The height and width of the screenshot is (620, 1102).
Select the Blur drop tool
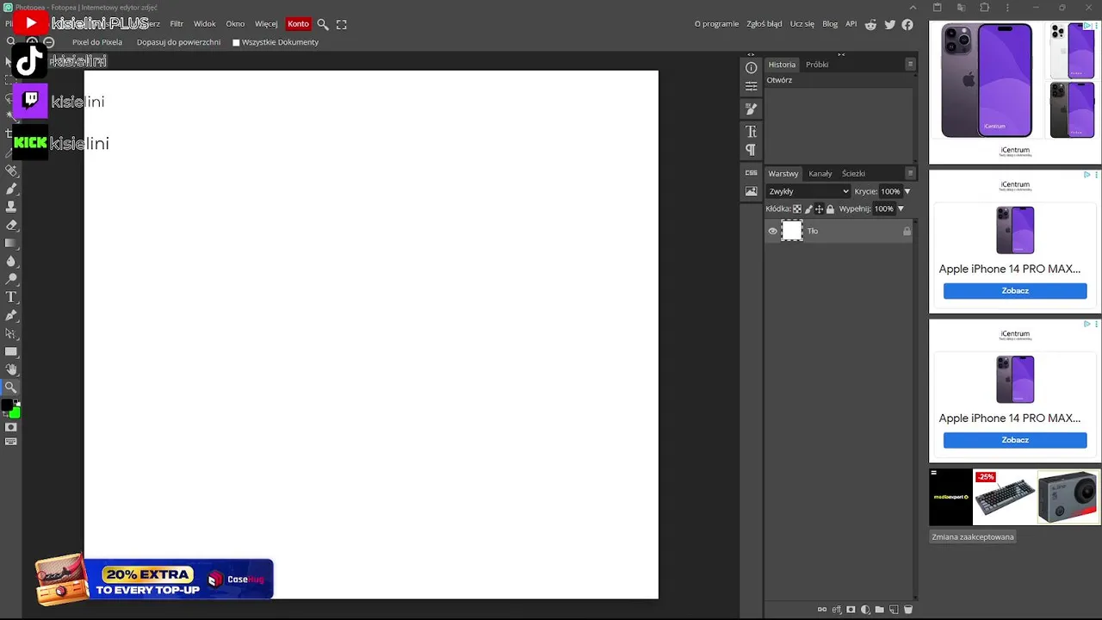(x=11, y=261)
